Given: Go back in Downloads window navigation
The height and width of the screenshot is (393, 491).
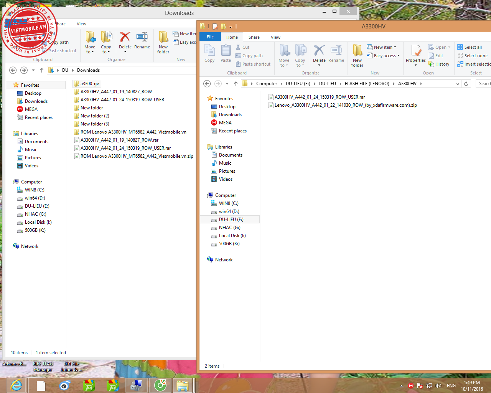Looking at the screenshot, I should [13, 70].
